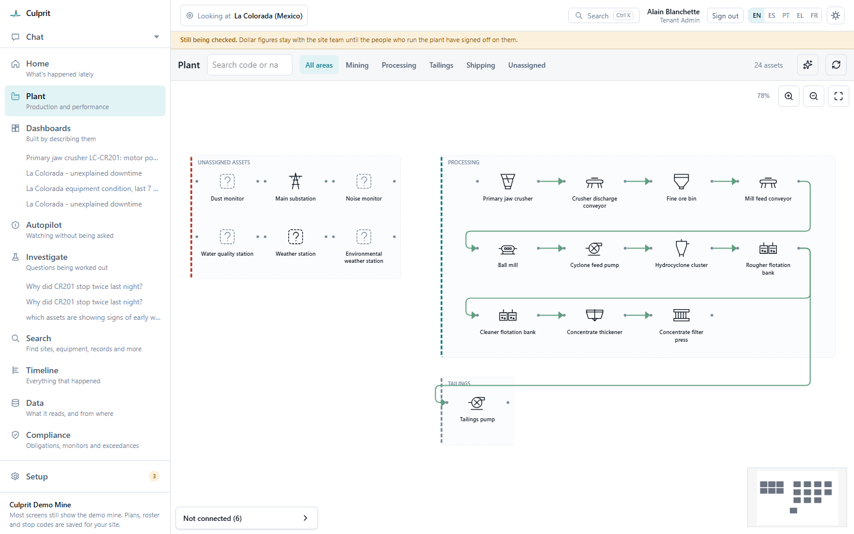Select the Concentrate thickener icon

tap(594, 315)
